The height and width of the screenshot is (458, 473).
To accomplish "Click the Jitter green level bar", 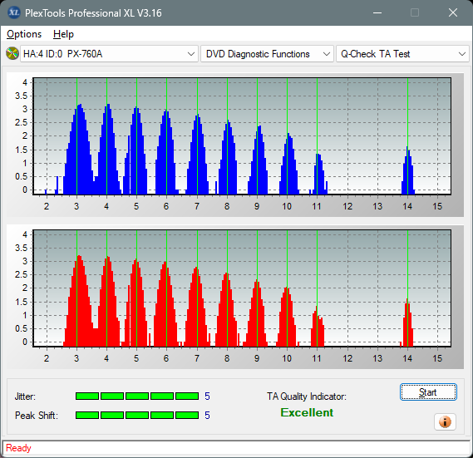I will click(137, 396).
